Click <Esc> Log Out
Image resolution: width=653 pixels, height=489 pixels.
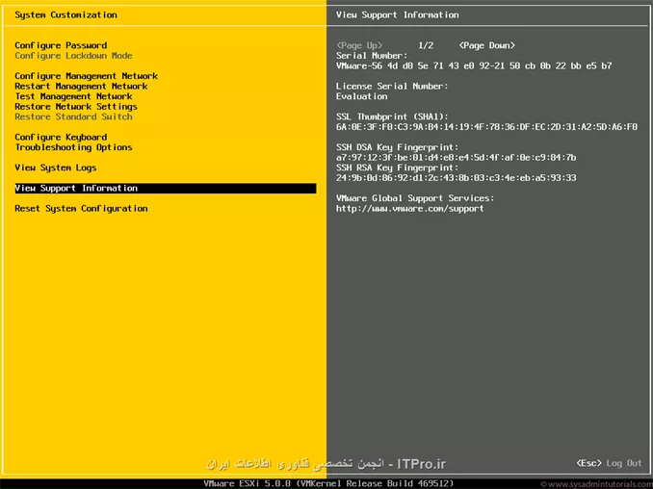coord(610,463)
